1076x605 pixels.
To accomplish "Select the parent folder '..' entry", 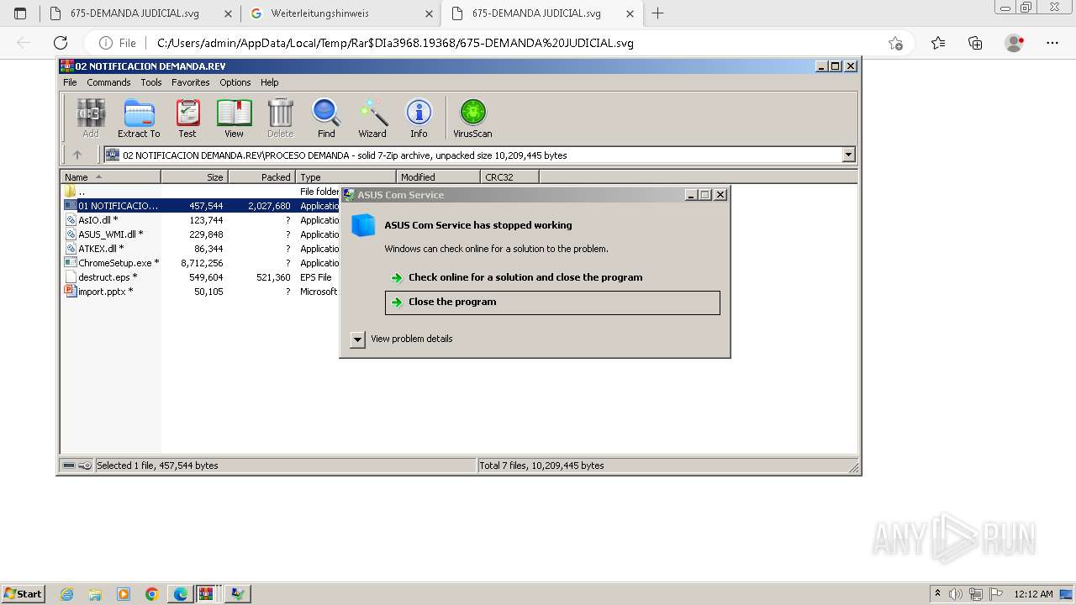I will 201,192.
